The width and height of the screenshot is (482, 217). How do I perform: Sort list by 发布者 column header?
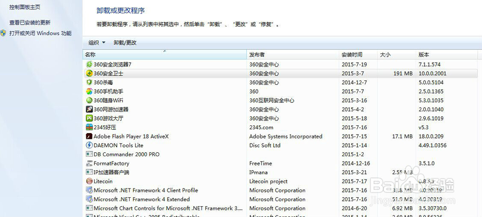(293, 54)
